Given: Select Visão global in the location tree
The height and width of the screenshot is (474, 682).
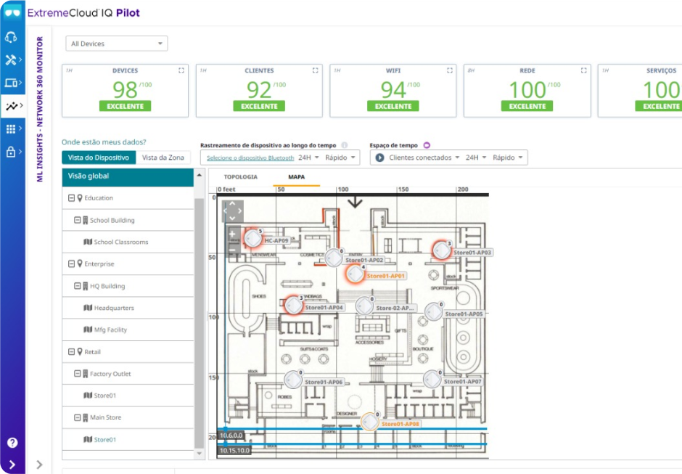Looking at the screenshot, I should click(x=128, y=176).
